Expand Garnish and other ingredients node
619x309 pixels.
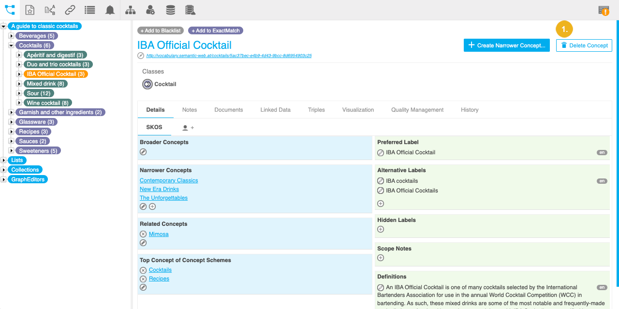click(12, 112)
